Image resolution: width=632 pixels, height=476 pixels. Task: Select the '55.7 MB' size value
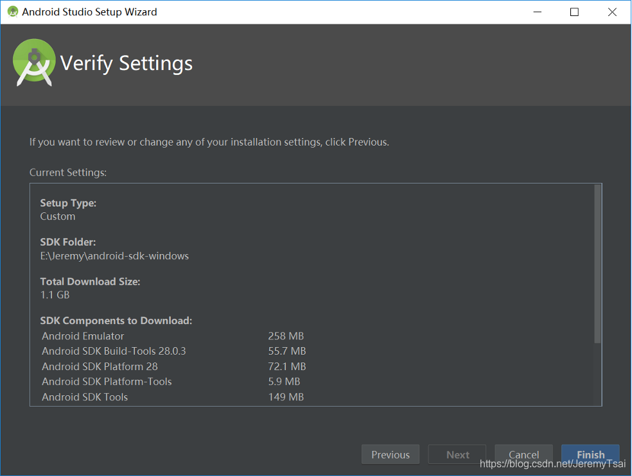[287, 351]
